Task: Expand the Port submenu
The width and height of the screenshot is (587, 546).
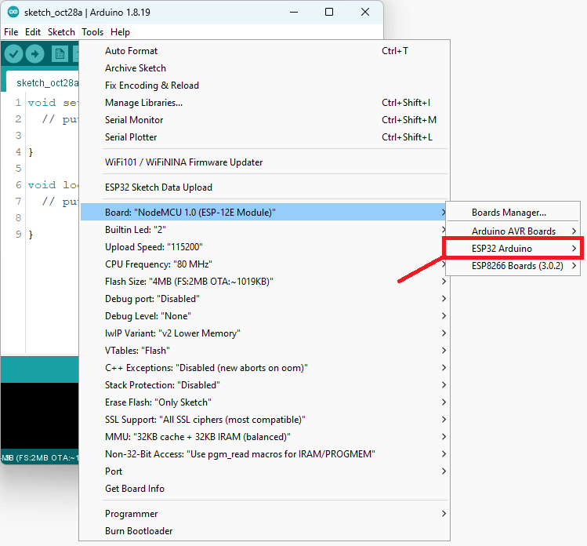Action: pyautogui.click(x=264, y=471)
